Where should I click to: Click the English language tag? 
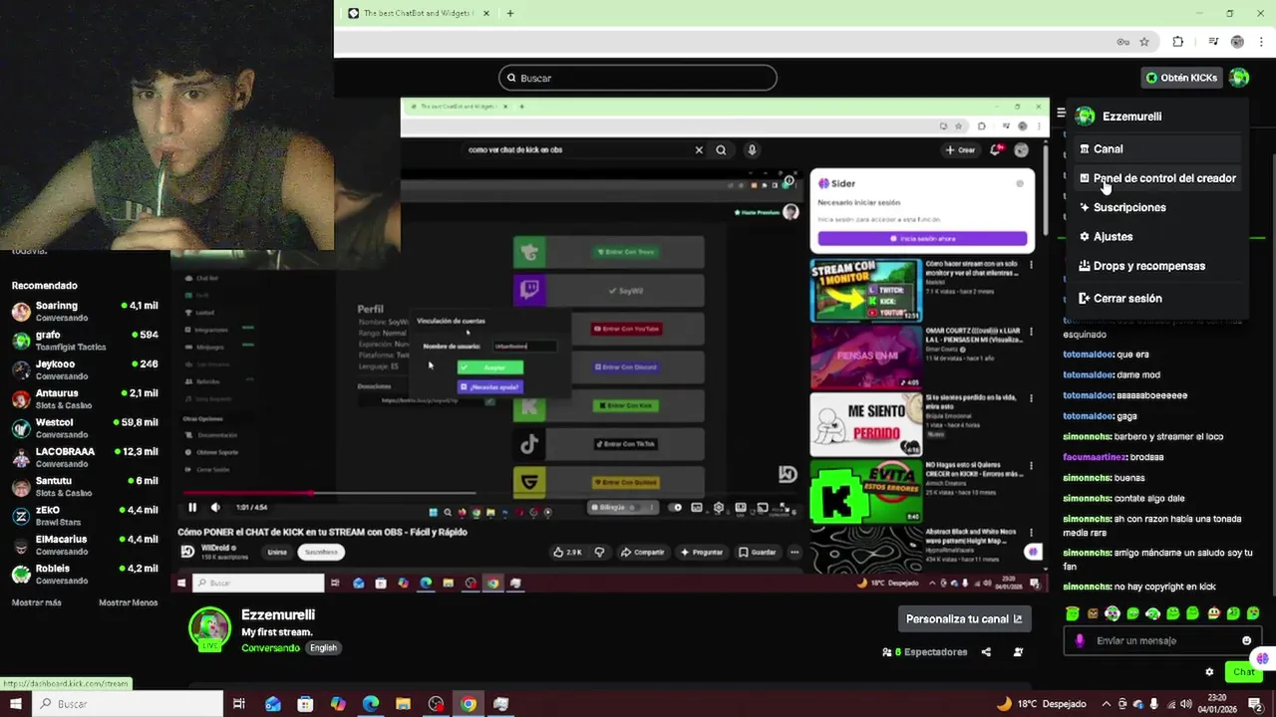click(x=323, y=648)
